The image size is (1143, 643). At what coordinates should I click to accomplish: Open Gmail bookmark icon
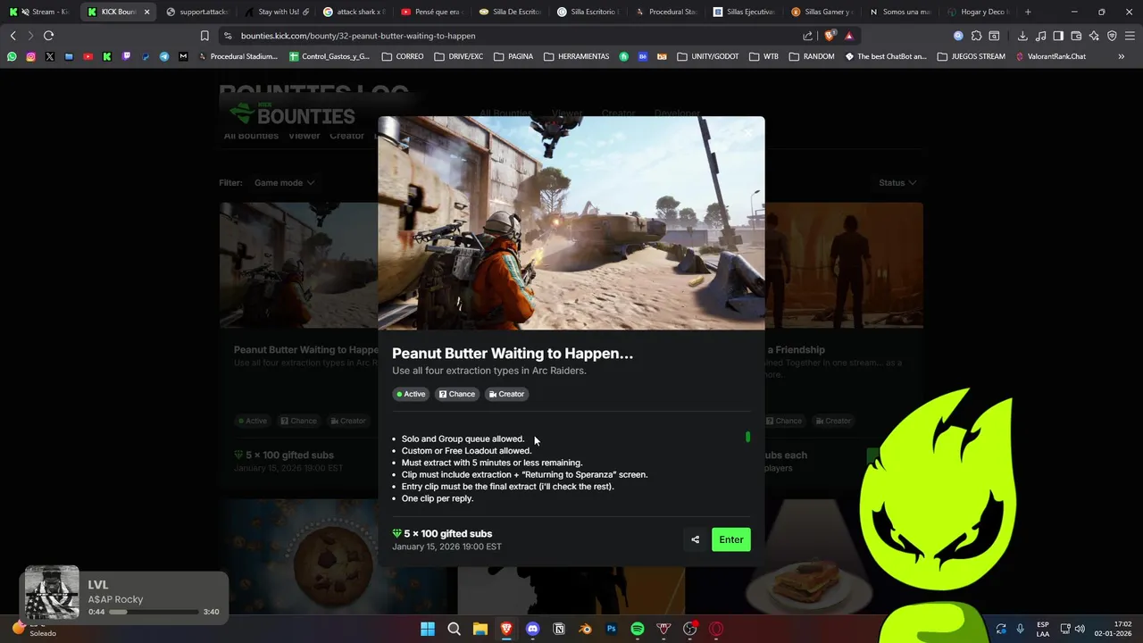[x=183, y=56]
